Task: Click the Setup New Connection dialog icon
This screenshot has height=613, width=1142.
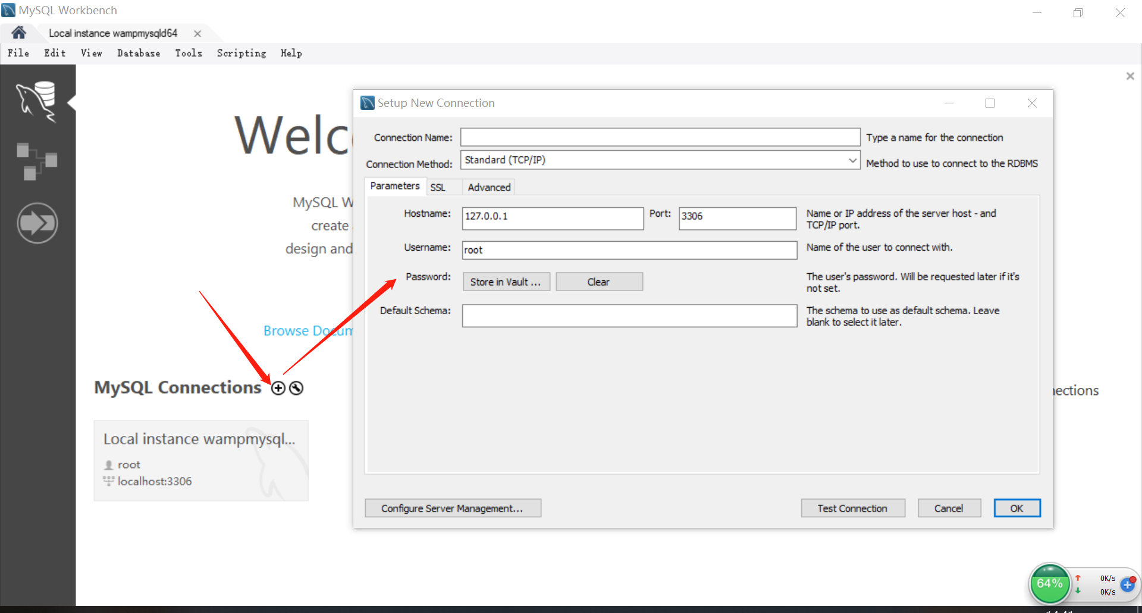Action: (x=368, y=103)
